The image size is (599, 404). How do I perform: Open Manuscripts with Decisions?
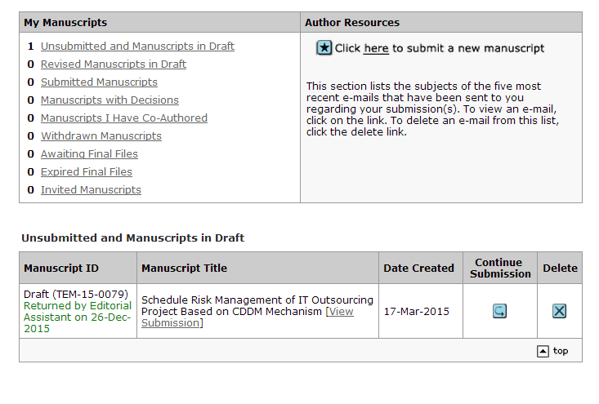pyautogui.click(x=110, y=100)
